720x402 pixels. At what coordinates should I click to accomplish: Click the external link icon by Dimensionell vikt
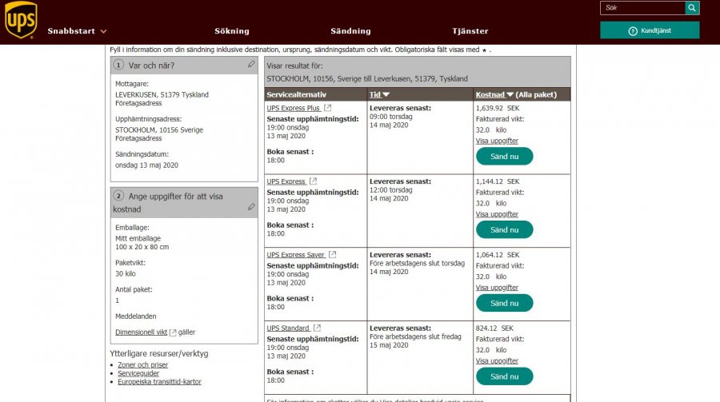pos(173,332)
